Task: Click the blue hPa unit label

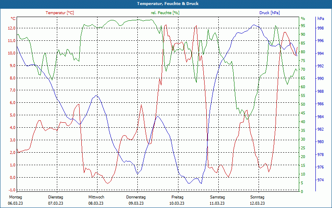Action: click(x=321, y=19)
